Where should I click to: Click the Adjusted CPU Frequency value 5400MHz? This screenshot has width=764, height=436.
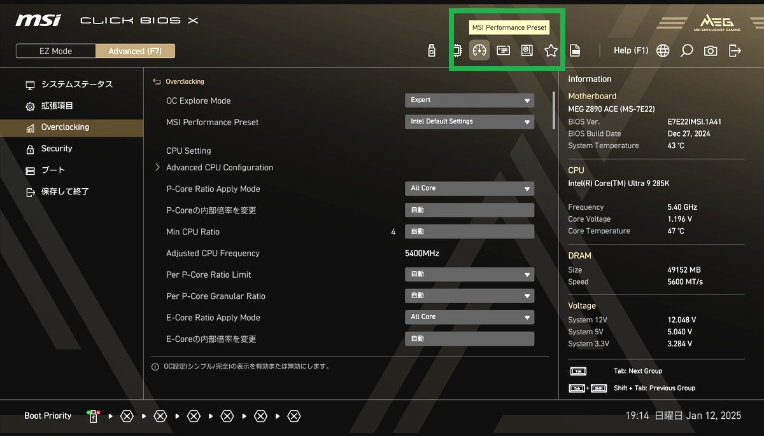pyautogui.click(x=422, y=253)
